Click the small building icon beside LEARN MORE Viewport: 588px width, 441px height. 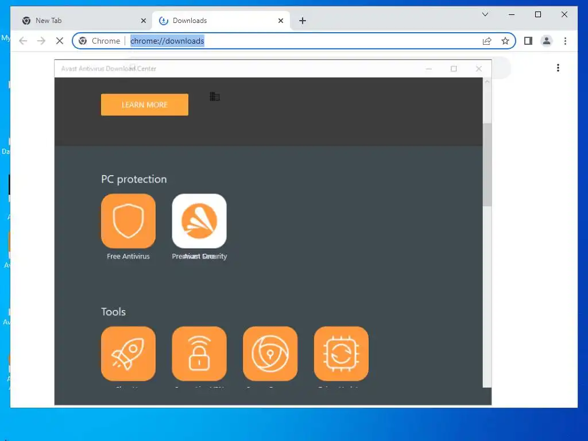tap(215, 96)
